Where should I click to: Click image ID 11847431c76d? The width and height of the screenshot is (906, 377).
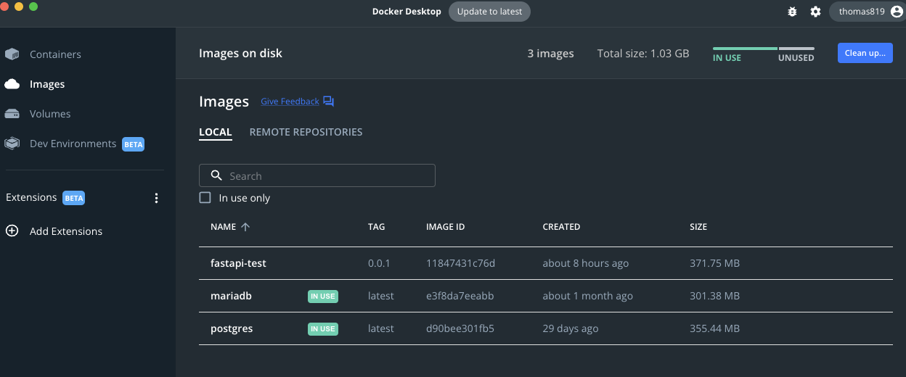[x=460, y=263]
